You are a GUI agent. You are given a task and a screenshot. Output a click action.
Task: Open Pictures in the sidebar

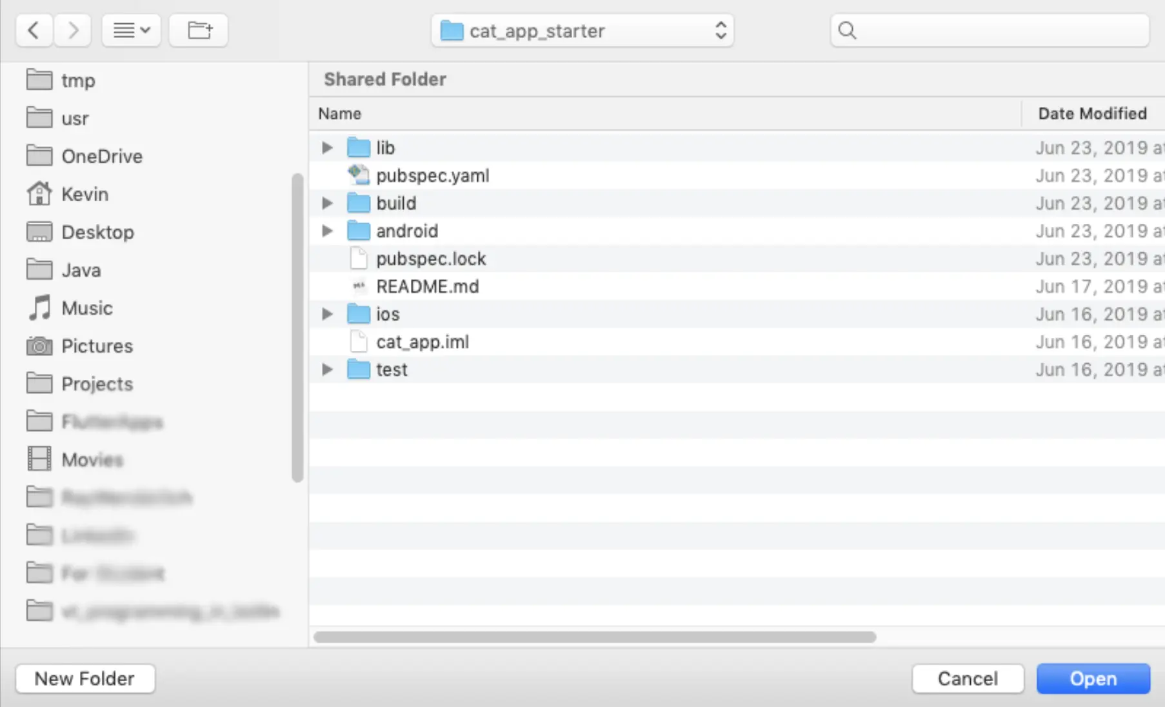(80, 346)
